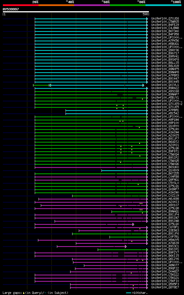This screenshot has height=295, width=184.
Task: Click the short green alignment bar for B9NAQ1
Action: 130,212
